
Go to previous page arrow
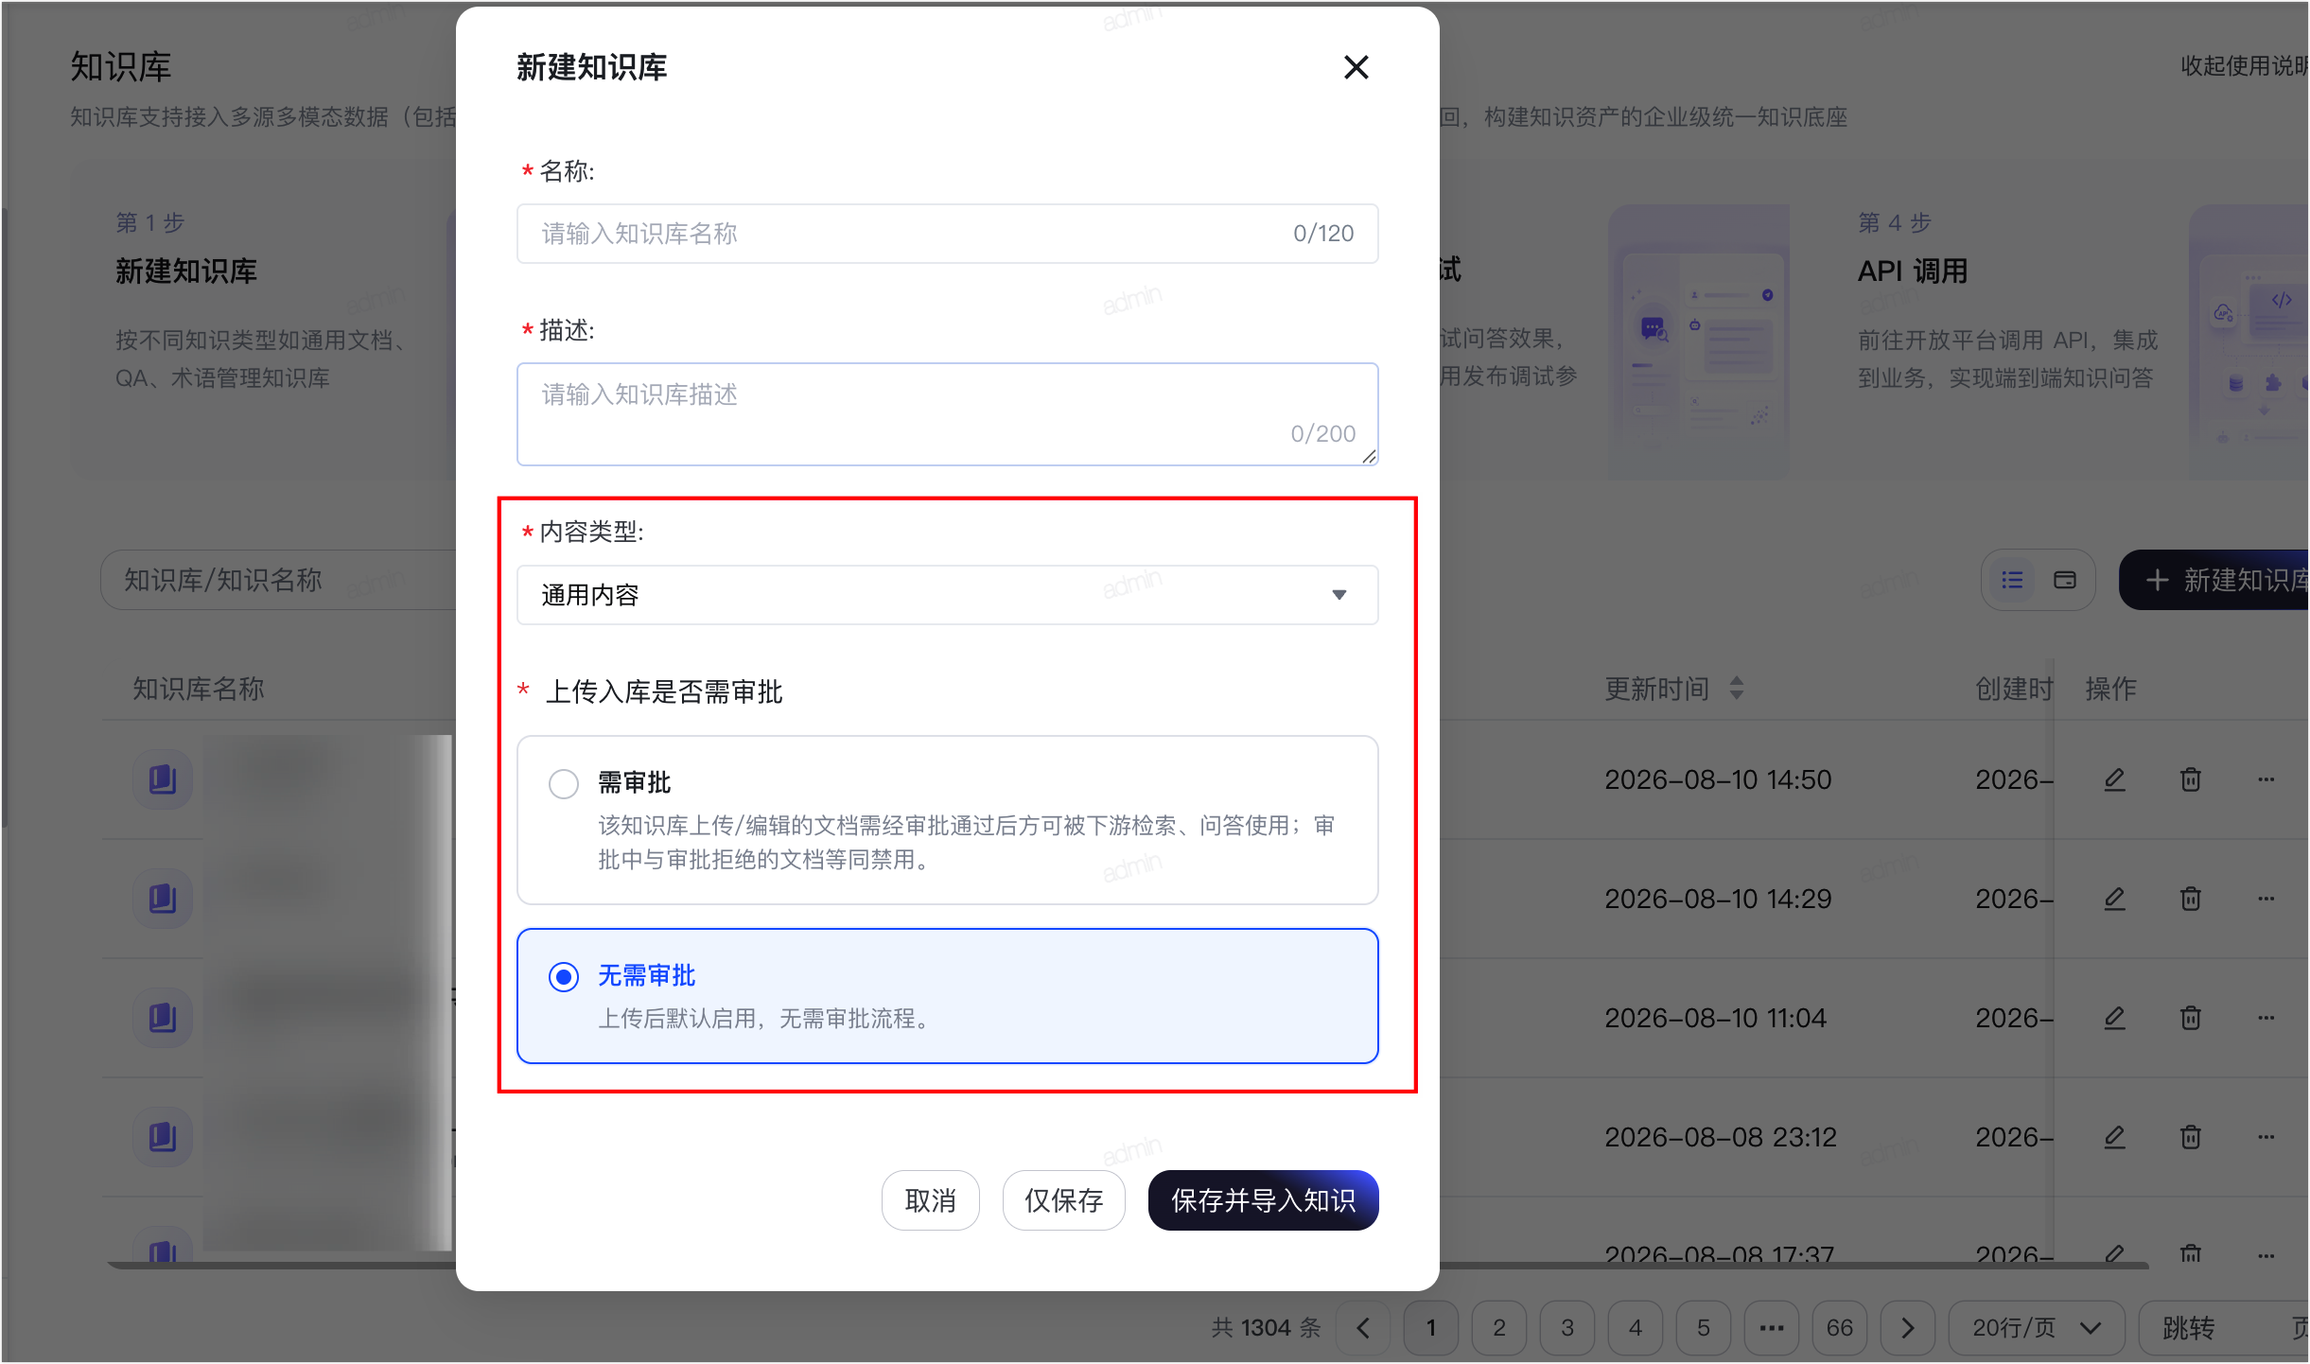pyautogui.click(x=1363, y=1328)
